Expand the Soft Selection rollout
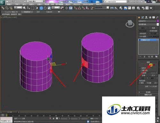160x123 pixels. click(x=148, y=92)
